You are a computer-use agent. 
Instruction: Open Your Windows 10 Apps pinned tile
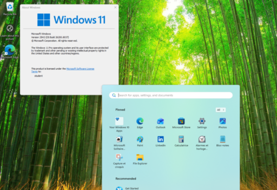(x=119, y=124)
